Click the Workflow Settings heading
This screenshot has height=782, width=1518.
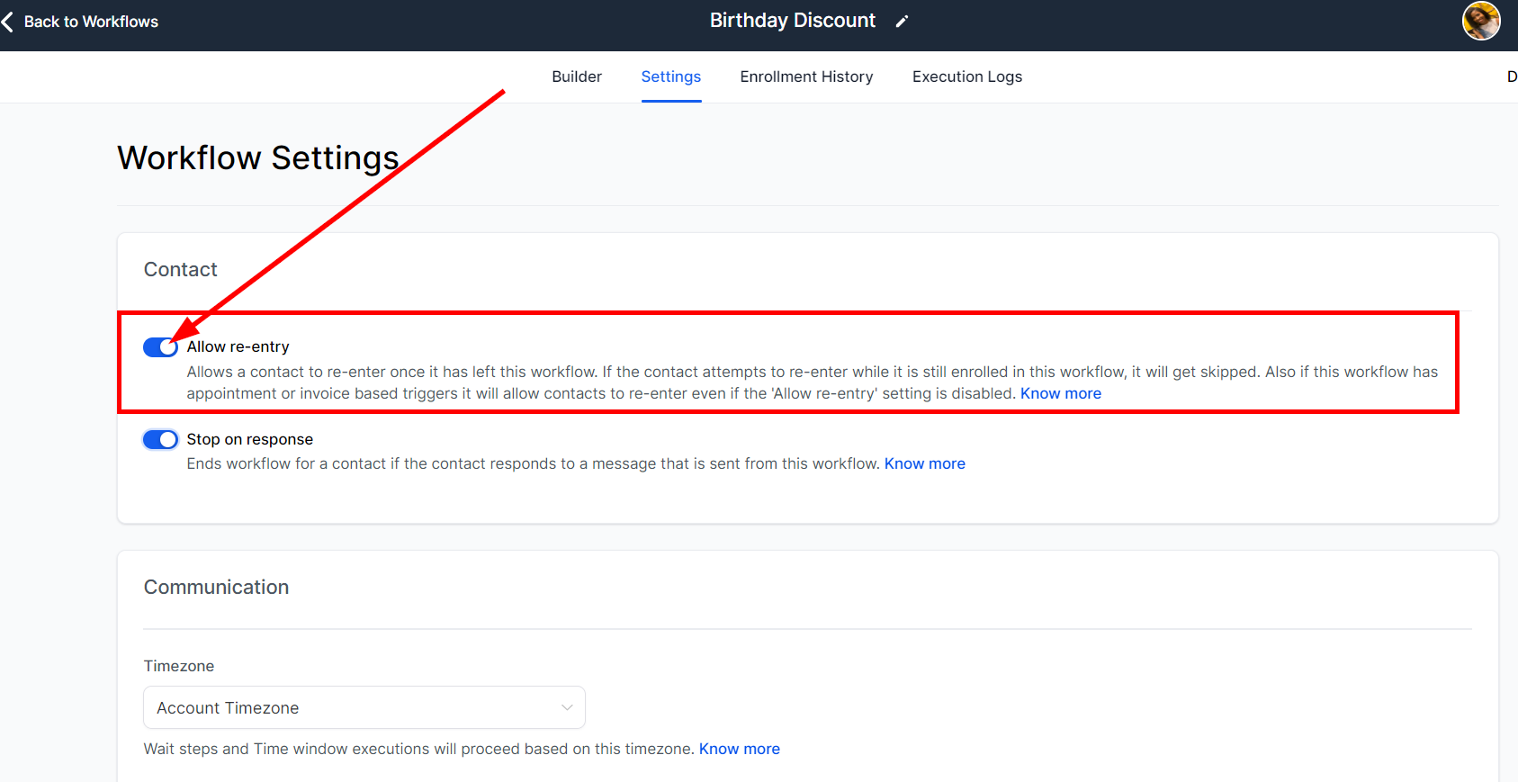click(257, 157)
